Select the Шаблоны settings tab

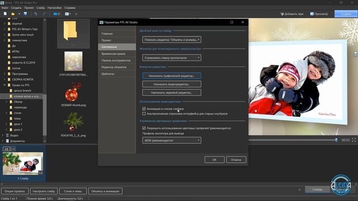point(117,74)
